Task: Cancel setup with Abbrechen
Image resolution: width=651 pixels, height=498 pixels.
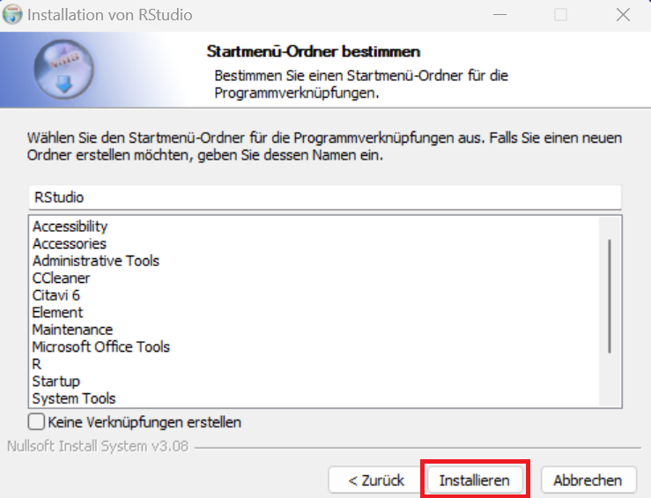Action: point(588,480)
